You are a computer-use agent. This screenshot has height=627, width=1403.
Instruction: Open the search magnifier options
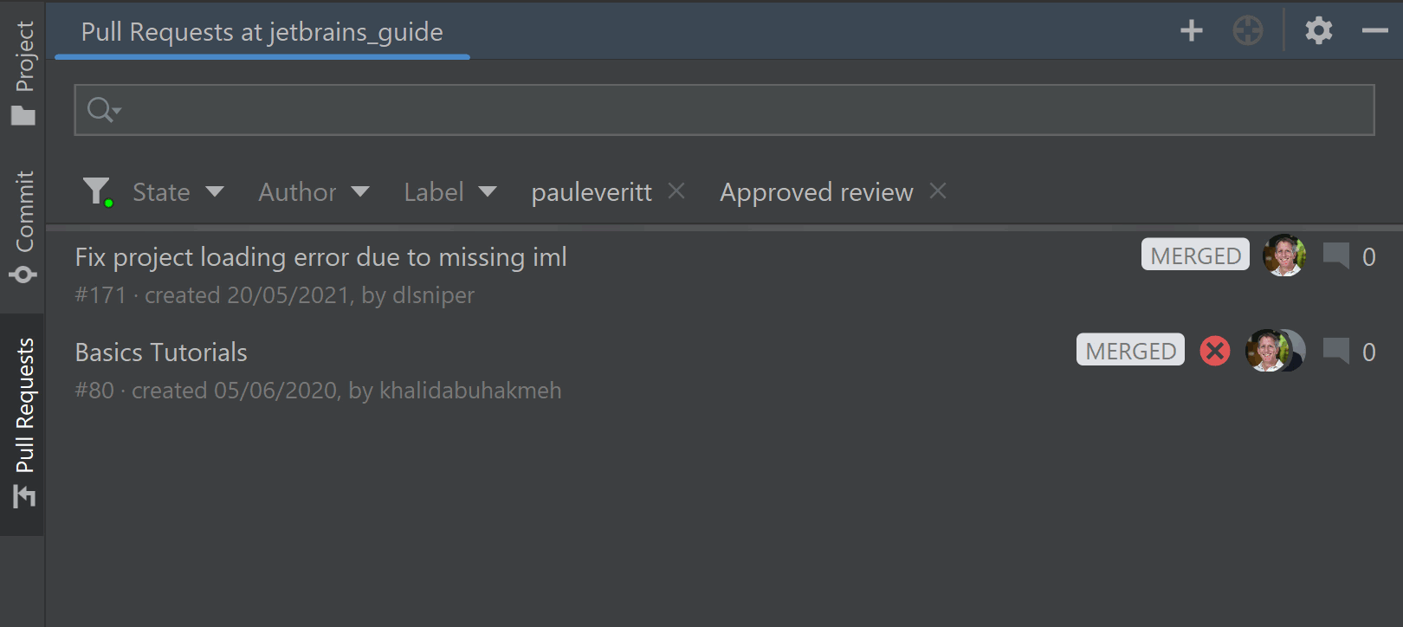[100, 110]
